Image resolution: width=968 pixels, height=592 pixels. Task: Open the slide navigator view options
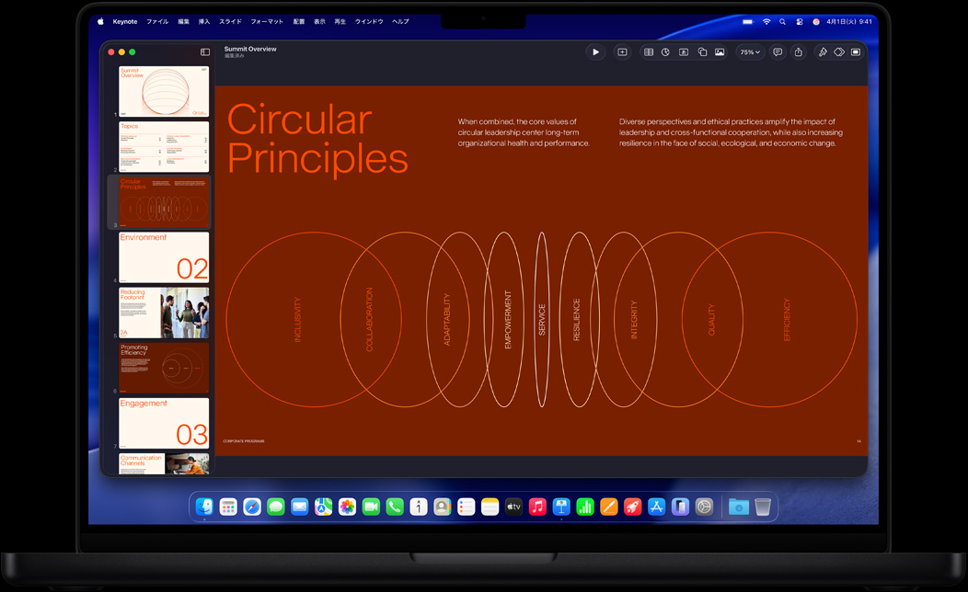pos(204,52)
